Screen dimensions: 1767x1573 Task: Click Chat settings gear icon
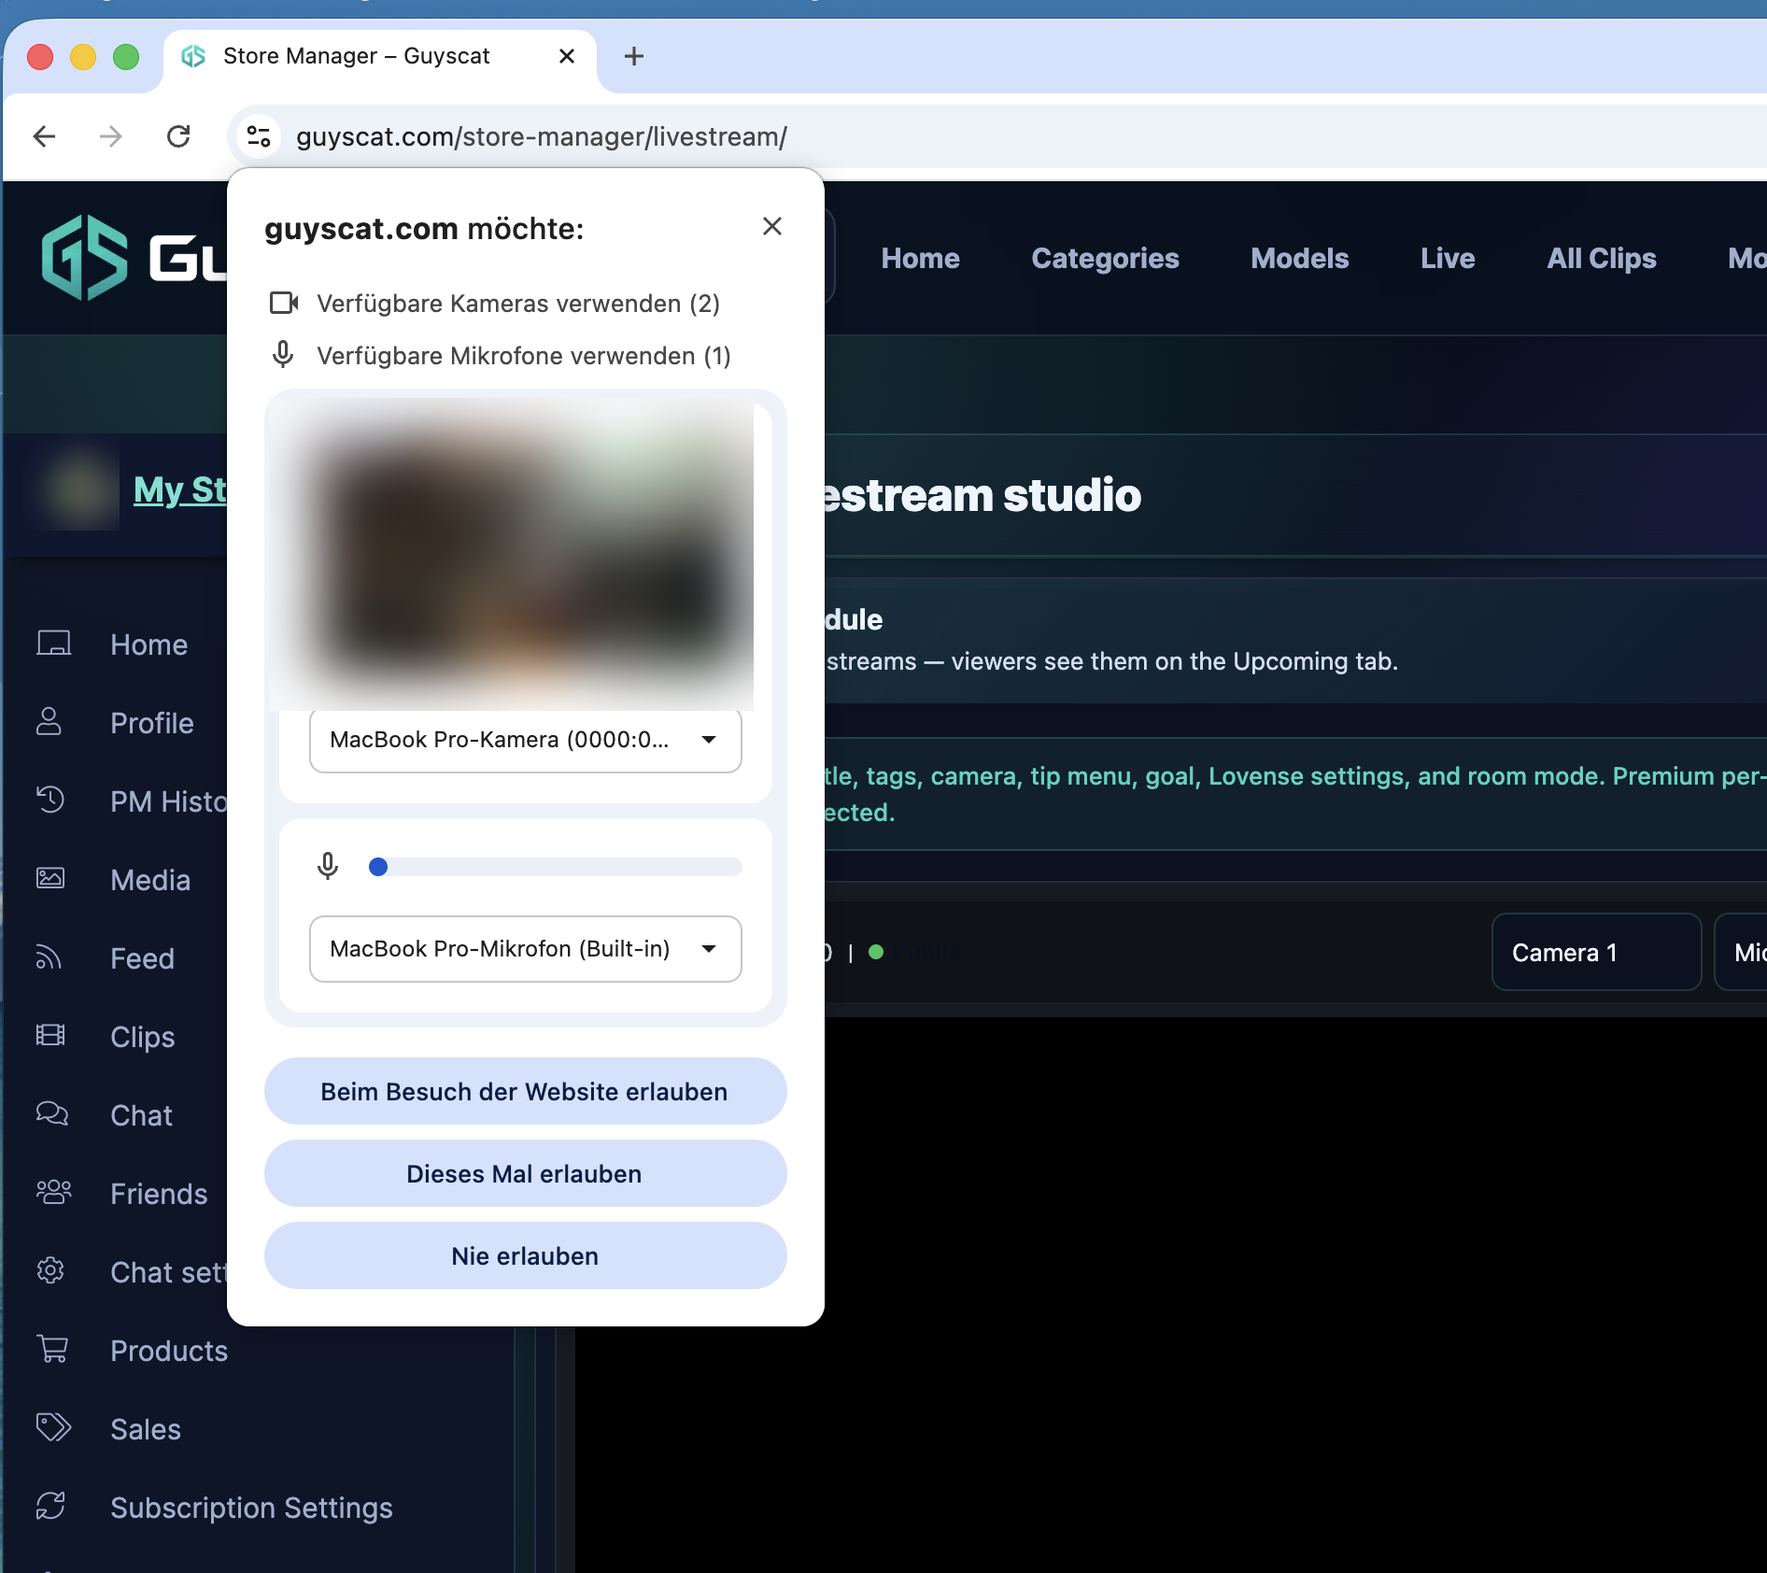pos(50,1270)
